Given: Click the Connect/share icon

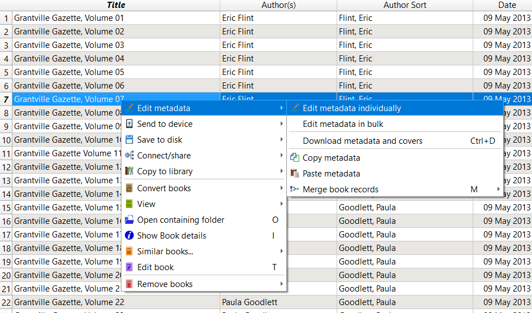Looking at the screenshot, I should (x=129, y=156).
